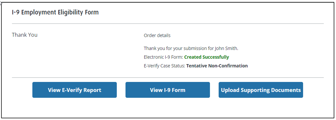Click the divider line below the heading
336x120 pixels.
tap(168, 24)
